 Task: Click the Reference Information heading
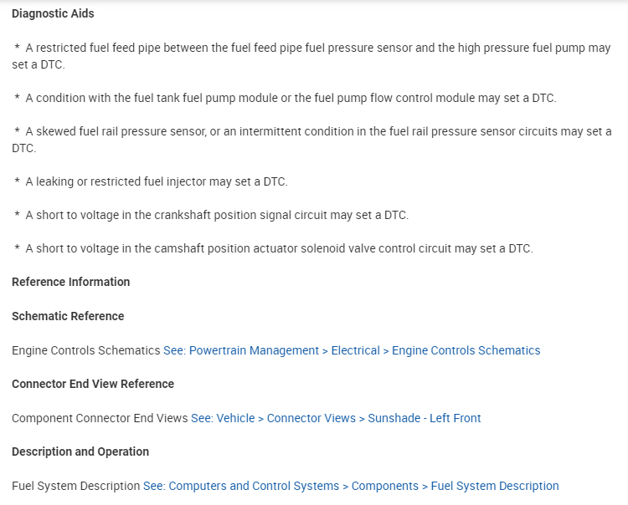[70, 282]
